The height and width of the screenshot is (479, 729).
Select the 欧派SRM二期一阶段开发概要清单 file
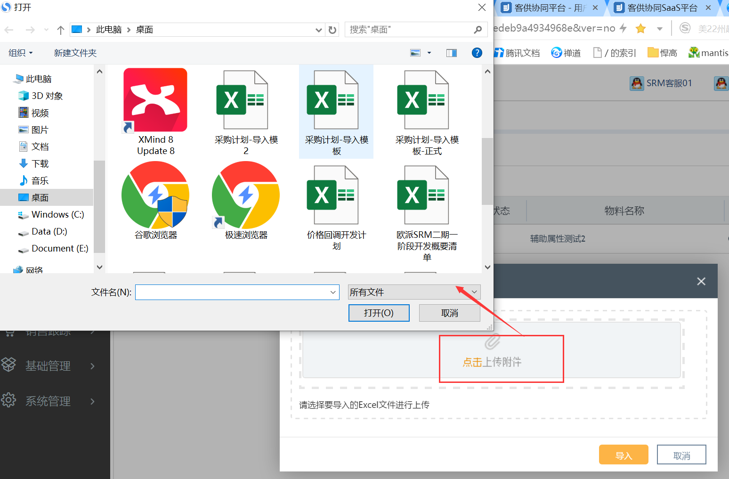pos(427,213)
